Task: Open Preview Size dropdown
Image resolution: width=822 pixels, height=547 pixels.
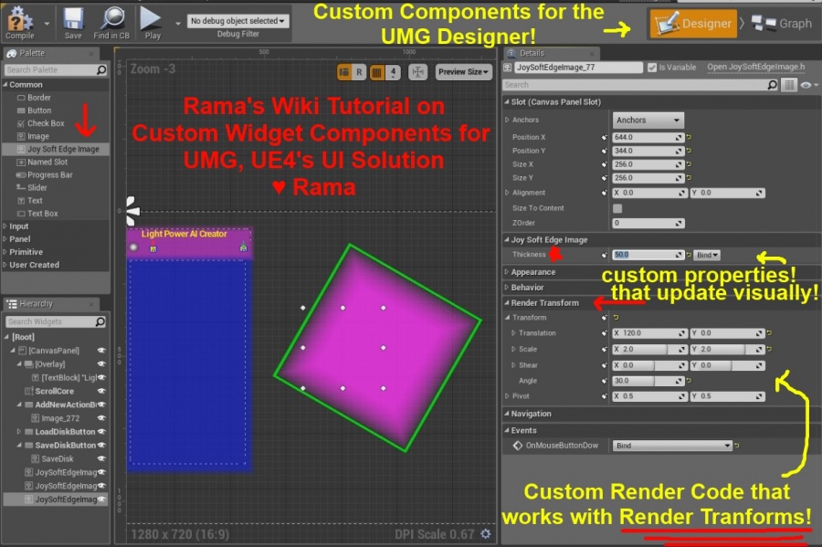Action: click(x=463, y=72)
